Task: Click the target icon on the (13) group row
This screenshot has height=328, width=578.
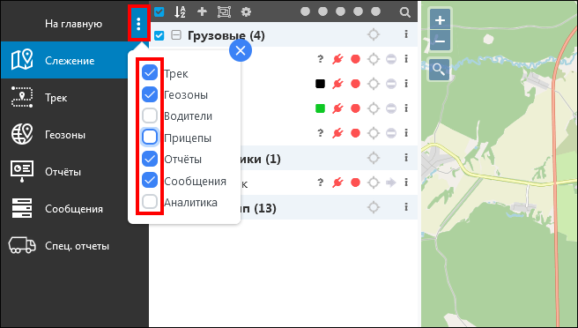Action: point(374,207)
